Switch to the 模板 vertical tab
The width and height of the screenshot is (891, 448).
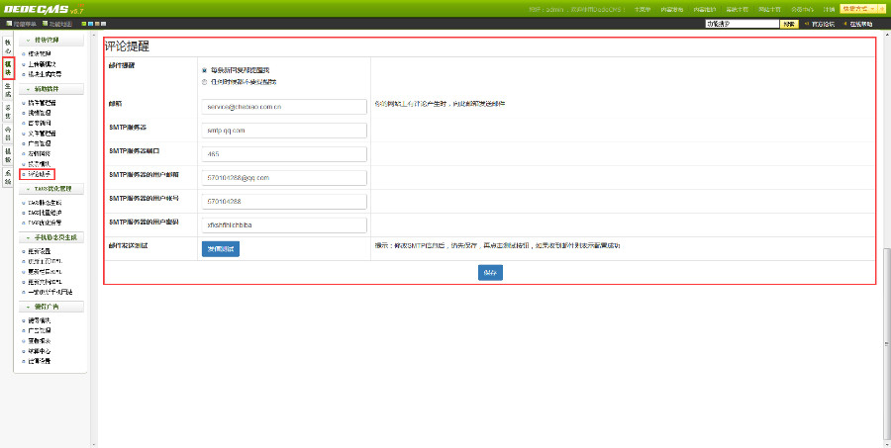tap(7, 155)
